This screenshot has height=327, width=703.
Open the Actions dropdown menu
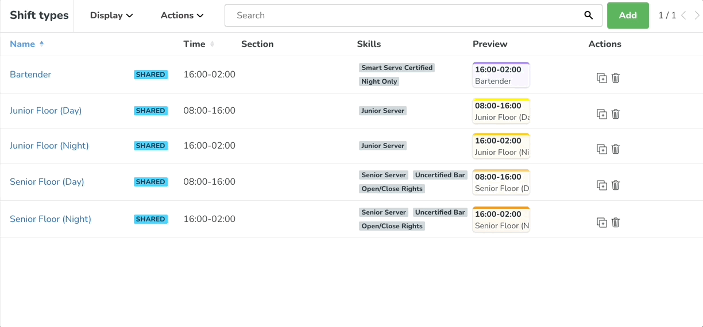click(x=182, y=15)
